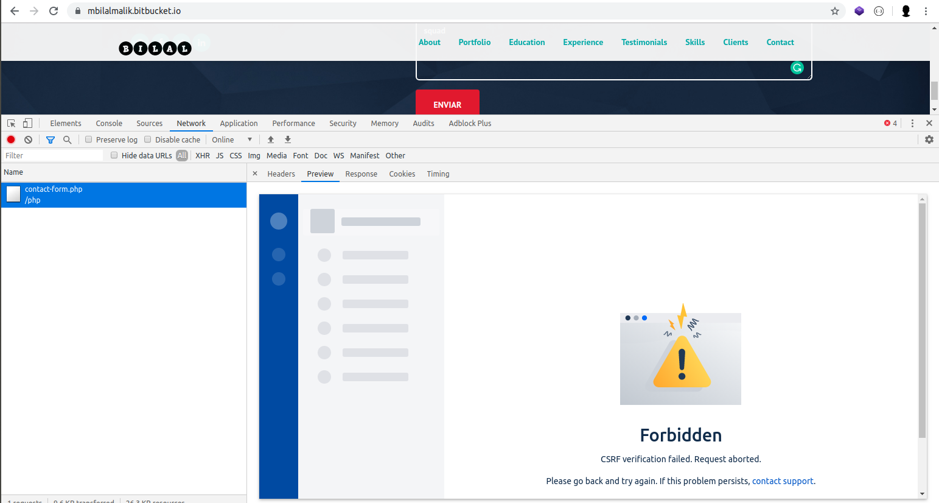
Task: Export HAR file with download arrow
Action: (x=288, y=139)
